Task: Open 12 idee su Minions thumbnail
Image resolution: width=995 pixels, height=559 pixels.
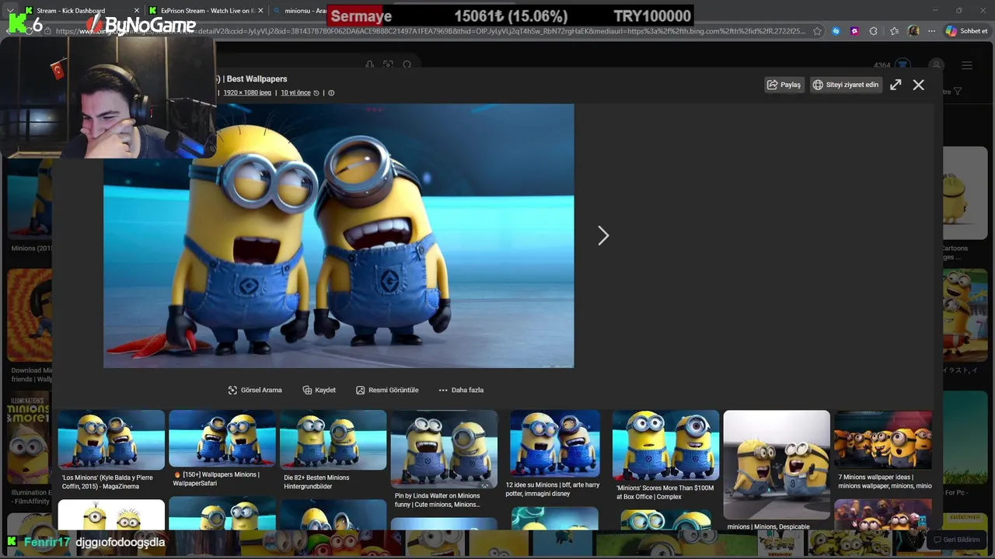Action: click(x=555, y=444)
